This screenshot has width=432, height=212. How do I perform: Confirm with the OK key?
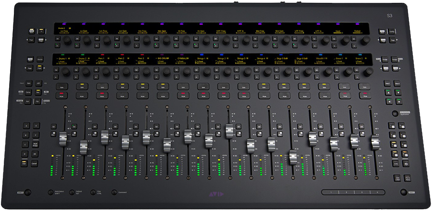(x=35, y=154)
